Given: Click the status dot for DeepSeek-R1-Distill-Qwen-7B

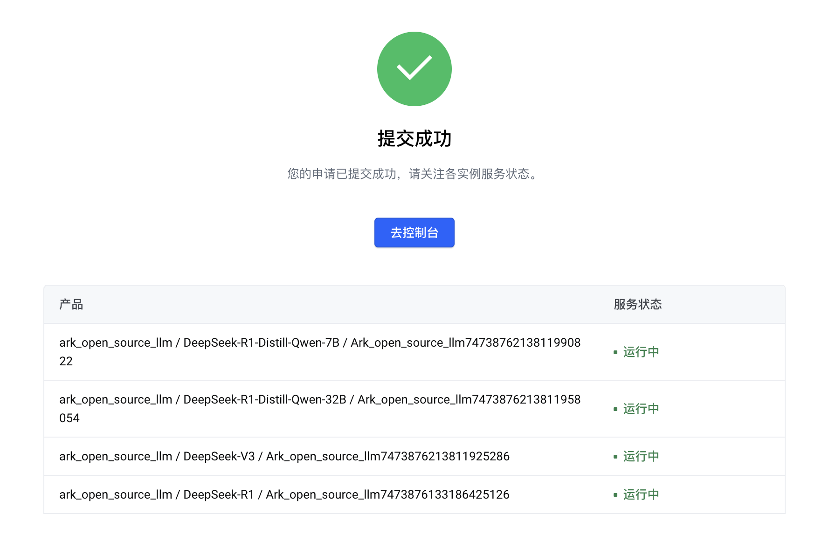Looking at the screenshot, I should pos(615,352).
